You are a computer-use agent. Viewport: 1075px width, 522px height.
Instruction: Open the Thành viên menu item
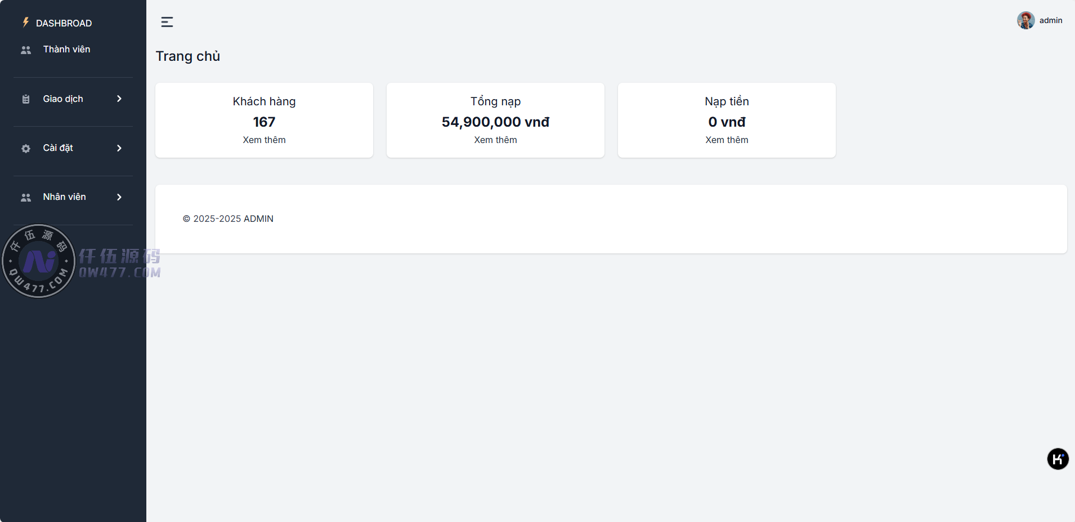(x=66, y=50)
